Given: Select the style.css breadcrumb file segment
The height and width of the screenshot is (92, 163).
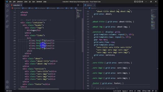Looking at the screenshot, I should (92, 8).
